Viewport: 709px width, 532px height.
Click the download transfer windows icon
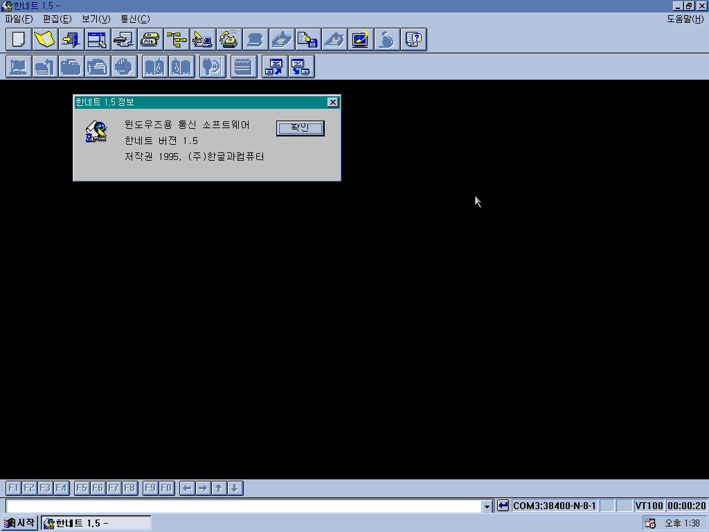pyautogui.click(x=301, y=66)
